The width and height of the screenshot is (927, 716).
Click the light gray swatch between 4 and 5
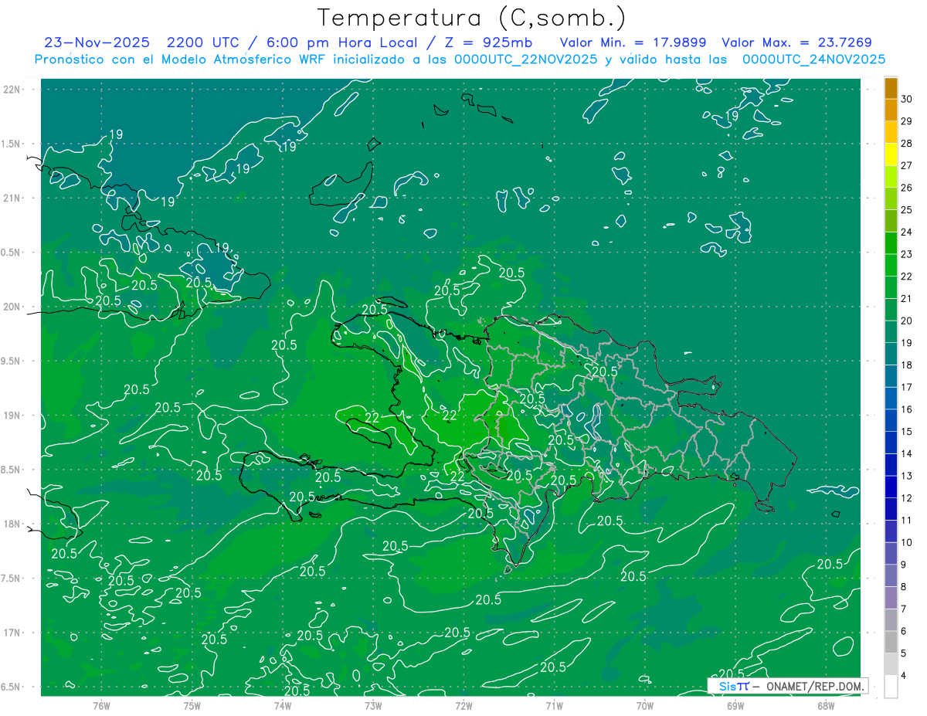[891, 664]
